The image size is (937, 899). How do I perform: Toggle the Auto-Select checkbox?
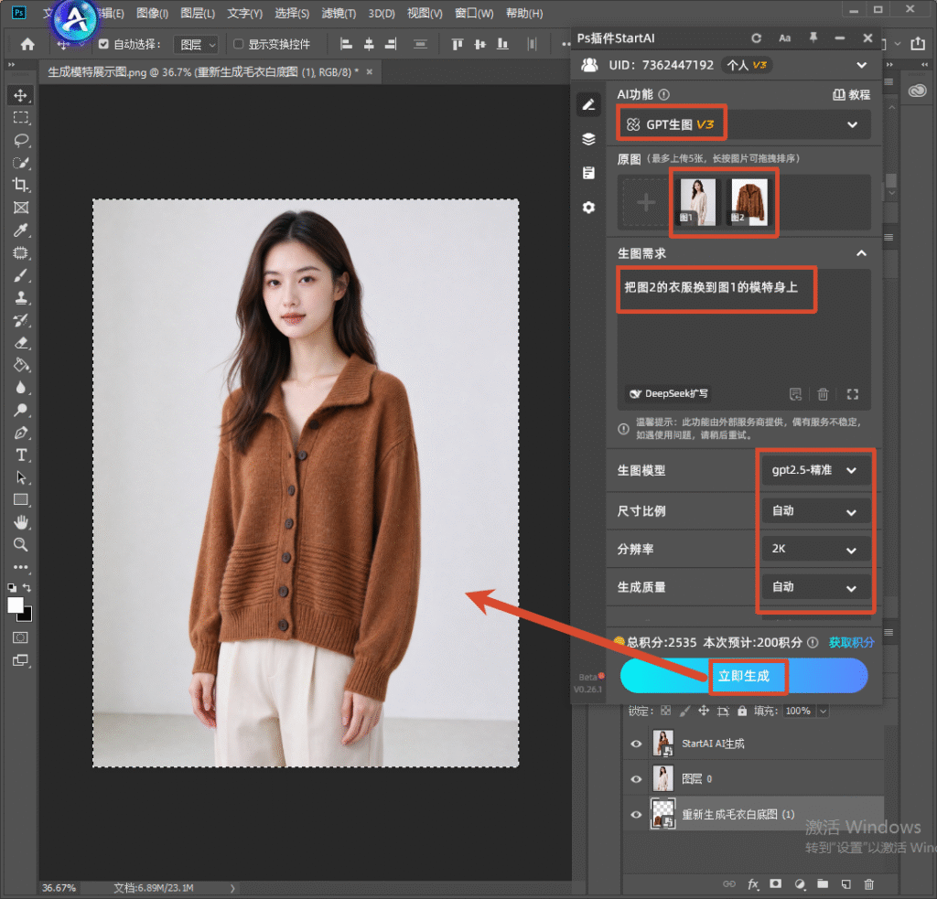pos(103,44)
